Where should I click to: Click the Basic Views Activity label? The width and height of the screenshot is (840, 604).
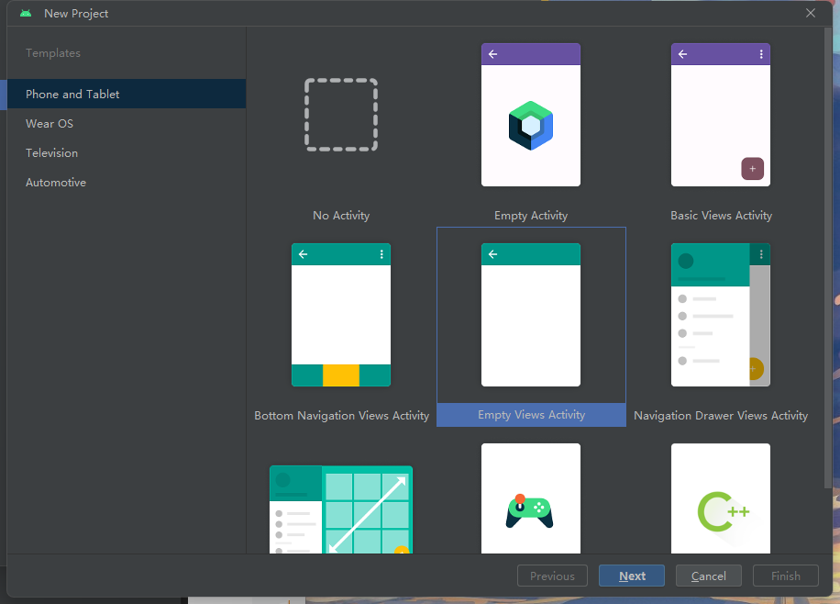coord(721,216)
